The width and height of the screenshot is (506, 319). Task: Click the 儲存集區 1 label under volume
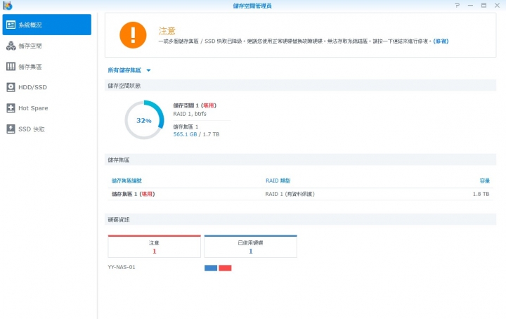[x=186, y=126]
